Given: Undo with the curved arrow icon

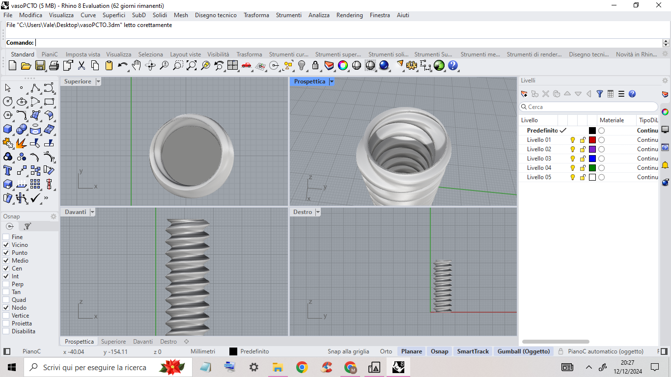Looking at the screenshot, I should [x=123, y=65].
